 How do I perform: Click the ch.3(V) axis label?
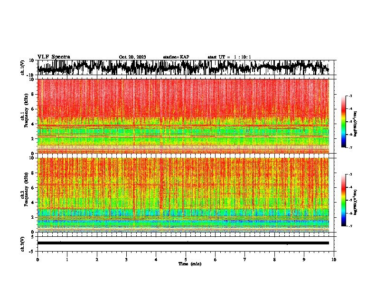(x=23, y=244)
